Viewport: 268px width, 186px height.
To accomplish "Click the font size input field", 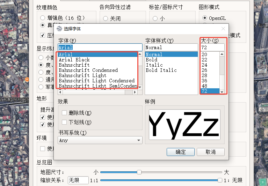I will pos(212,47).
